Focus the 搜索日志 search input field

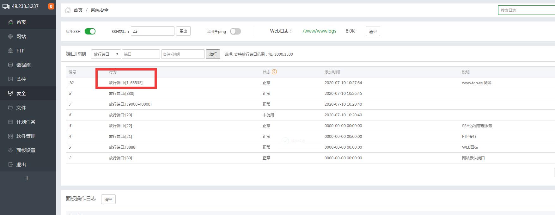click(526, 10)
